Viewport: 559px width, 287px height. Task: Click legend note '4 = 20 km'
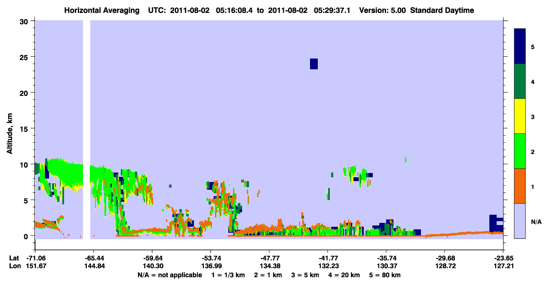[344, 275]
